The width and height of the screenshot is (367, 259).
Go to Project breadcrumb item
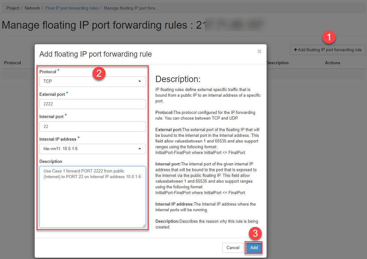coord(13,8)
